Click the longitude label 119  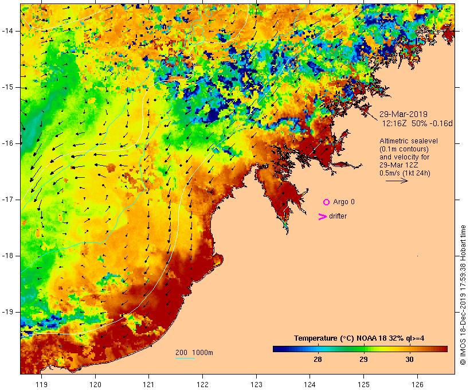point(41,384)
